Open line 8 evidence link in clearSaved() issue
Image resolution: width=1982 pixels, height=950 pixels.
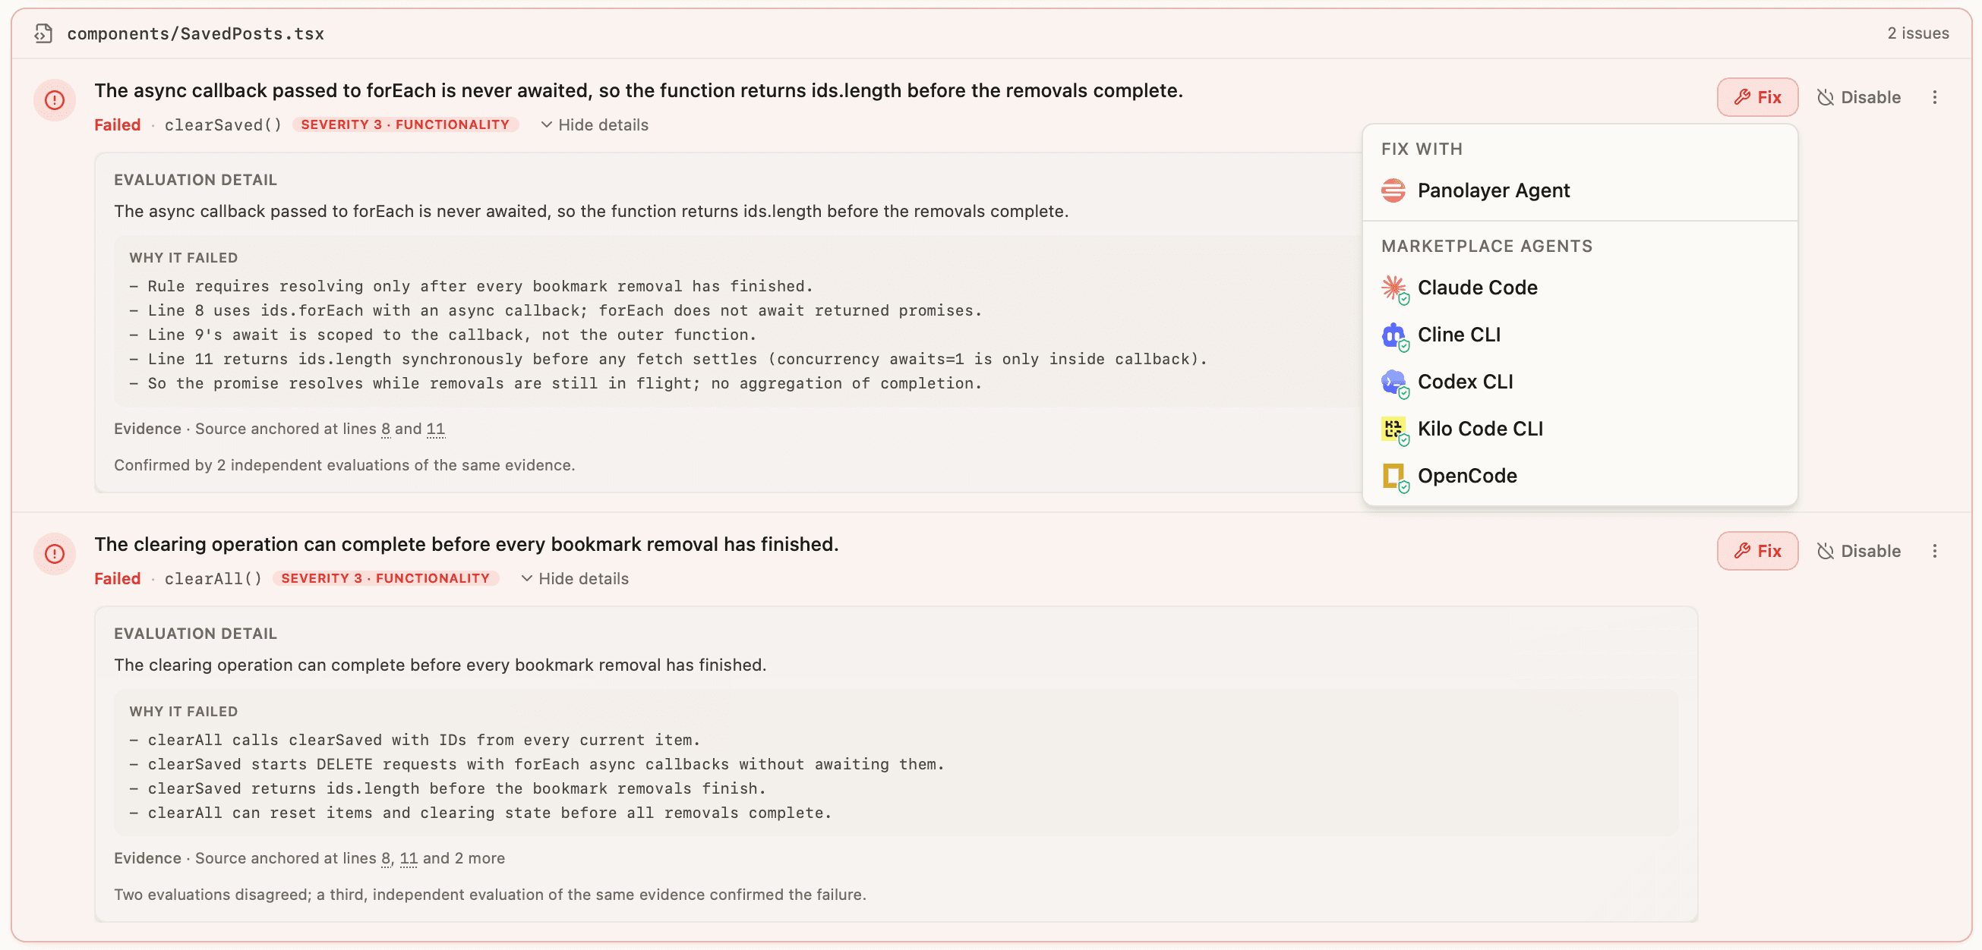click(386, 429)
